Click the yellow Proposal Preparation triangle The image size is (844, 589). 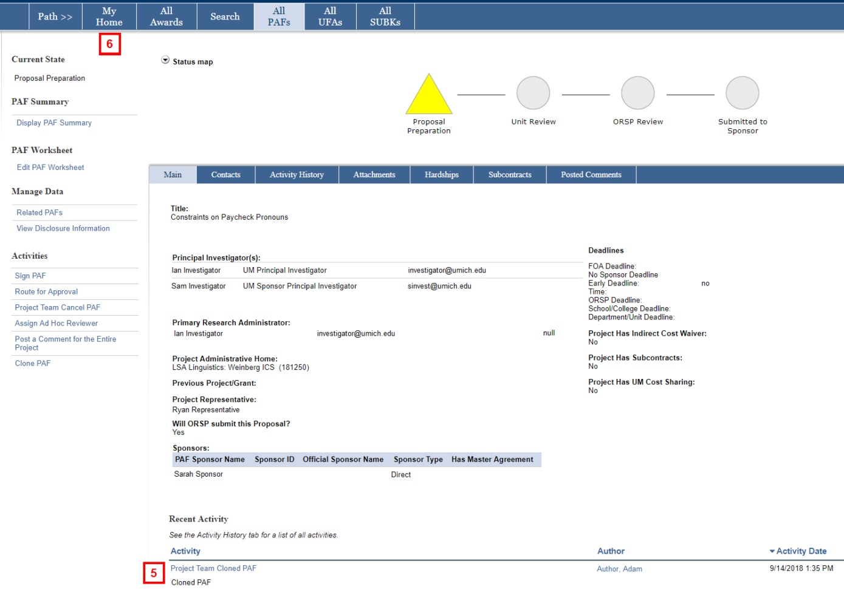[429, 95]
